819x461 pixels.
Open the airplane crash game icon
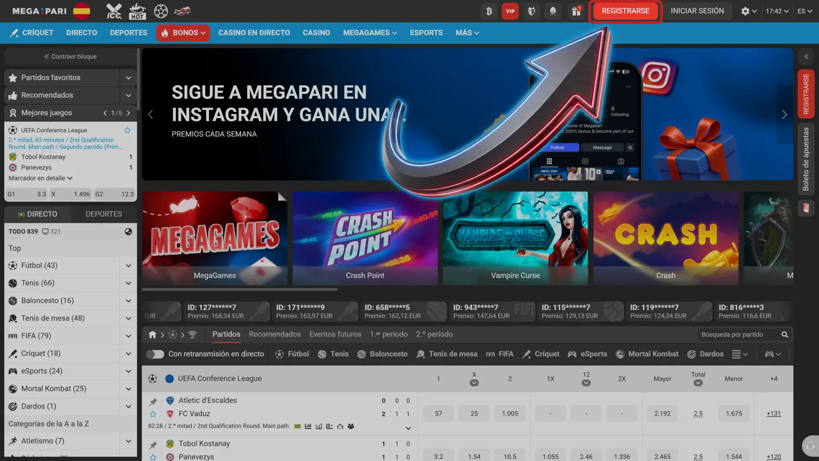(x=183, y=11)
